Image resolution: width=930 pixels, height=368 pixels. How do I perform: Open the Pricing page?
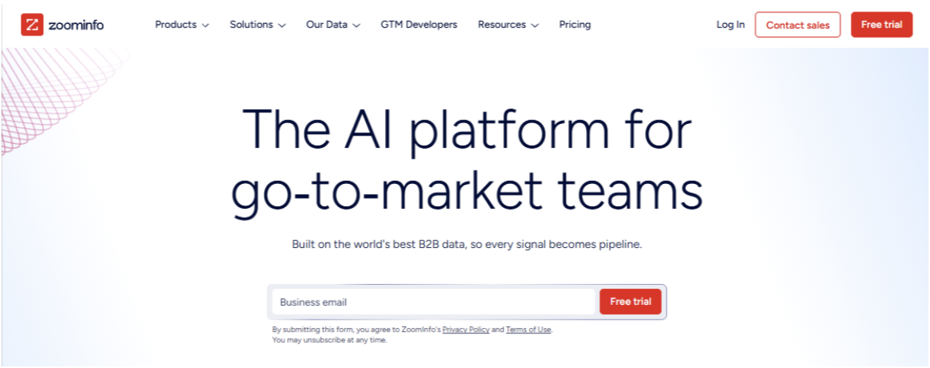coord(575,25)
